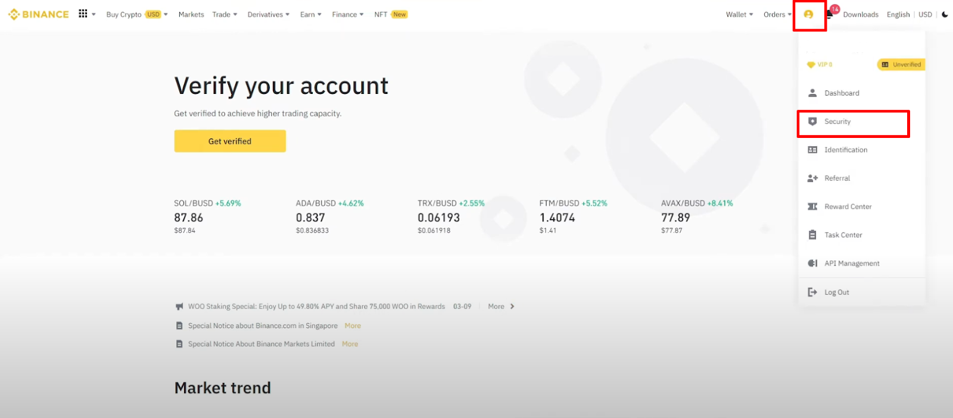Expand the Wallet dropdown
Image resolution: width=953 pixels, height=418 pixels.
pos(751,14)
